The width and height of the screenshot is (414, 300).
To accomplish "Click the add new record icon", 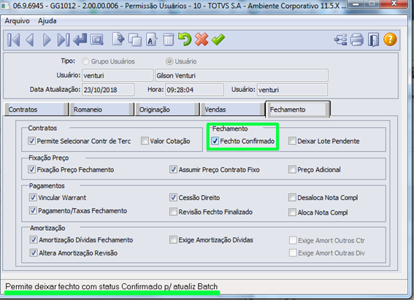I will click(x=118, y=39).
